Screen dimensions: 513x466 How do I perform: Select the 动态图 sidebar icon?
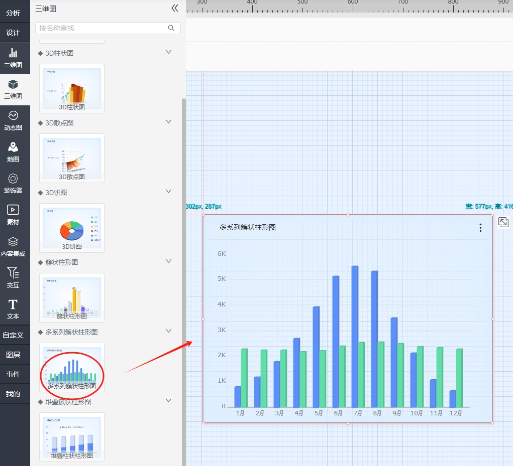point(13,120)
